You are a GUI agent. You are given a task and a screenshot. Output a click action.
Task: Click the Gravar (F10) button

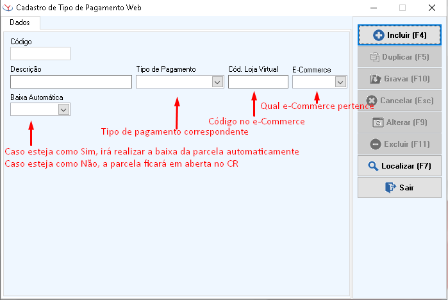tap(399, 79)
